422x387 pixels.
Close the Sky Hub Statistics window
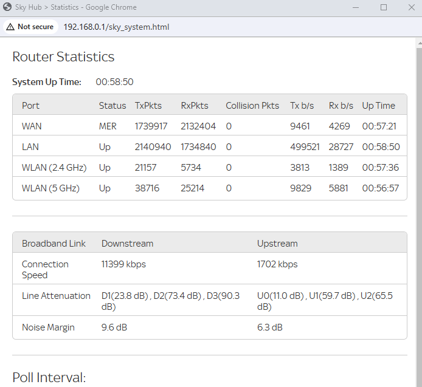410,8
